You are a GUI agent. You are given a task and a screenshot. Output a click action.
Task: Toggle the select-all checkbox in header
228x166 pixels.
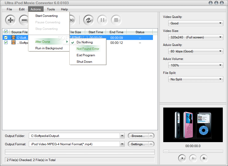[6, 31]
